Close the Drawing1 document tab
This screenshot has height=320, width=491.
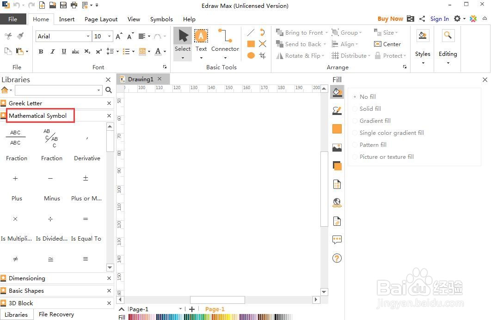160,79
